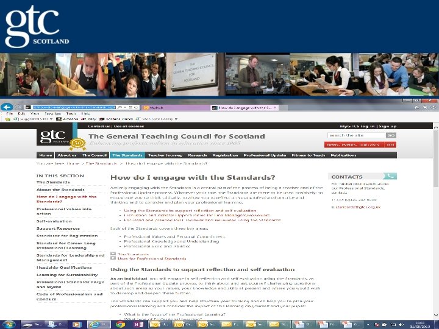Open Professional Update in site navigation
The height and width of the screenshot is (329, 439).
point(265,155)
